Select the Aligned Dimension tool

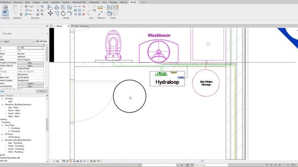pyautogui.click(x=100, y=7)
